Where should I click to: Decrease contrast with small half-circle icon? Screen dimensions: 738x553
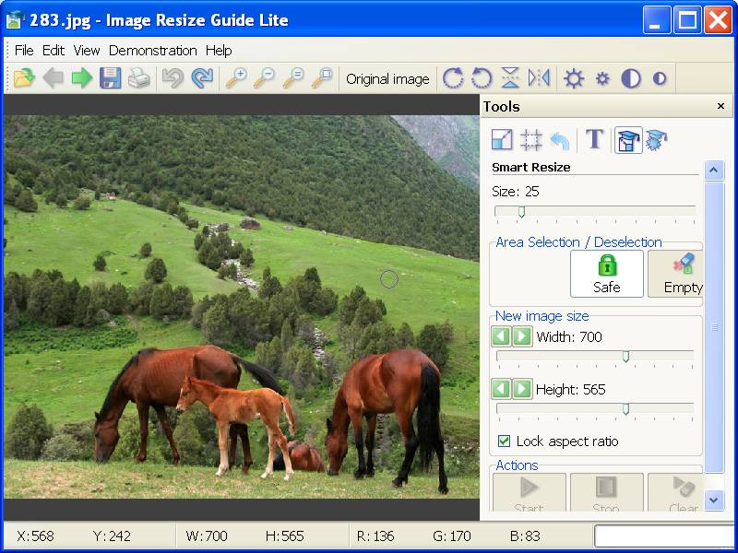[660, 78]
